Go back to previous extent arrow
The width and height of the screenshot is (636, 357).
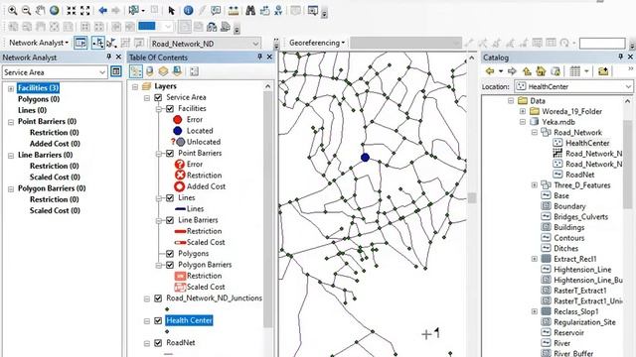pos(102,11)
